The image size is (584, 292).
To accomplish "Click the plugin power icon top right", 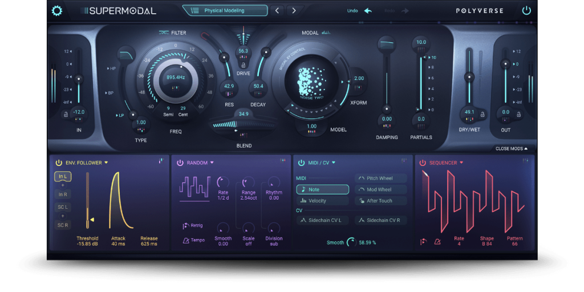I will 526,11.
